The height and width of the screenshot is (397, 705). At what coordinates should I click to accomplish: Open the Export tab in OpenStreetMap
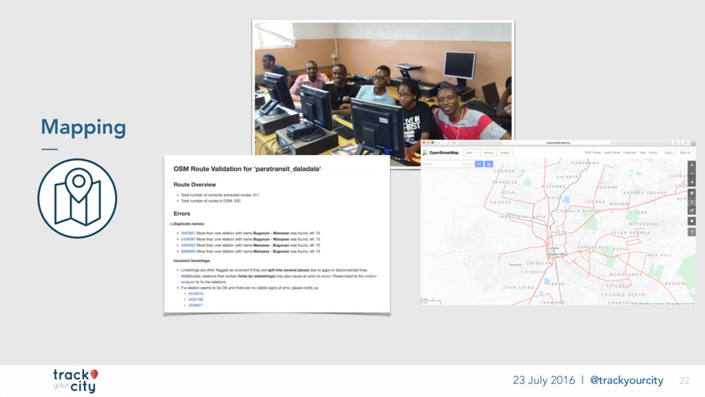(x=505, y=152)
